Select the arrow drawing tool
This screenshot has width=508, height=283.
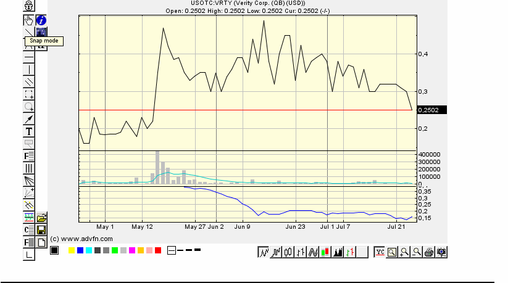click(28, 119)
